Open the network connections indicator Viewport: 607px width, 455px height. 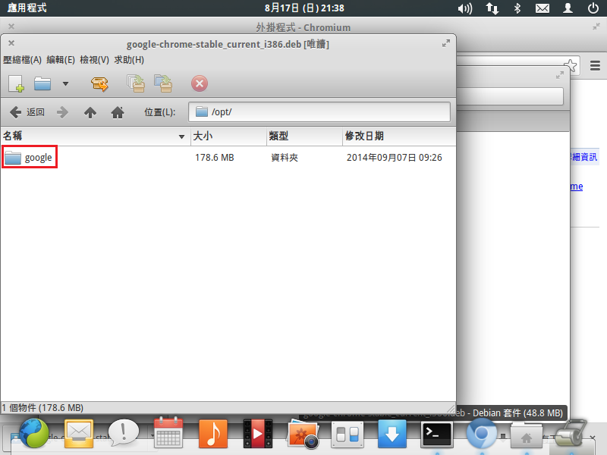pyautogui.click(x=492, y=8)
